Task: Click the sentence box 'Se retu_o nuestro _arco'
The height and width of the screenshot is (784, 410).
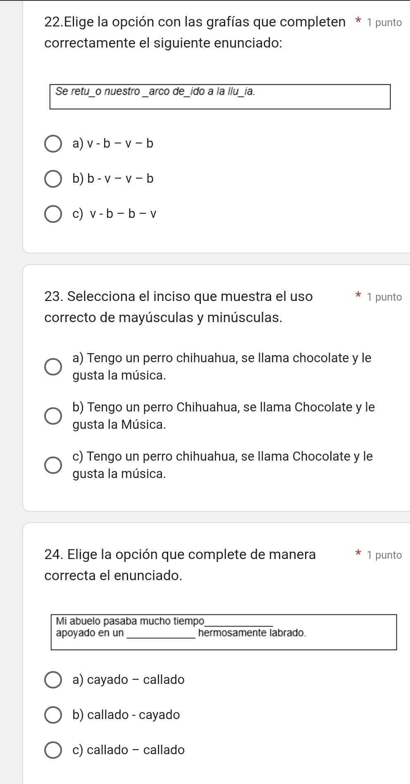Action: click(x=220, y=97)
